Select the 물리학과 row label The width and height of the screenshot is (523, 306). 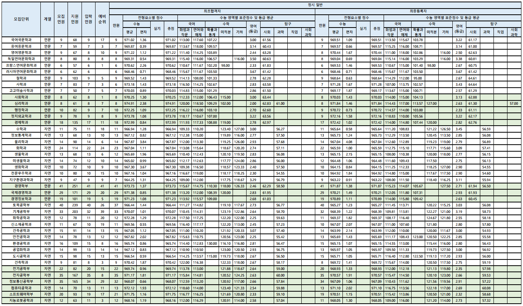pyautogui.click(x=21, y=142)
